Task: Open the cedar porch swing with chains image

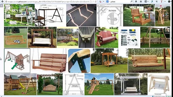Action: (x=49, y=61)
